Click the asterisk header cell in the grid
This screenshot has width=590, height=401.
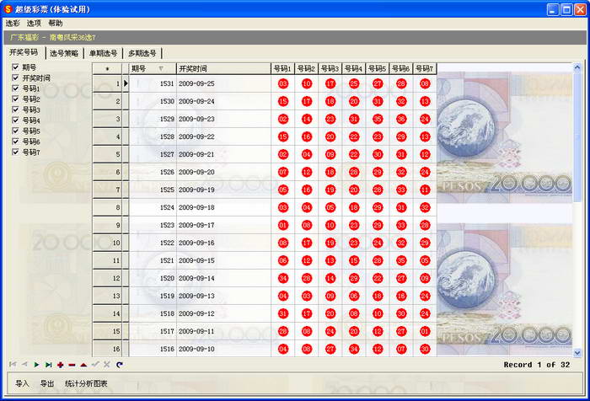(x=107, y=68)
